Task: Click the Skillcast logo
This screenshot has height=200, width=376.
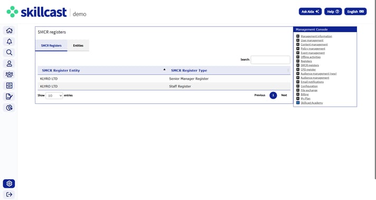Action: click(x=36, y=12)
